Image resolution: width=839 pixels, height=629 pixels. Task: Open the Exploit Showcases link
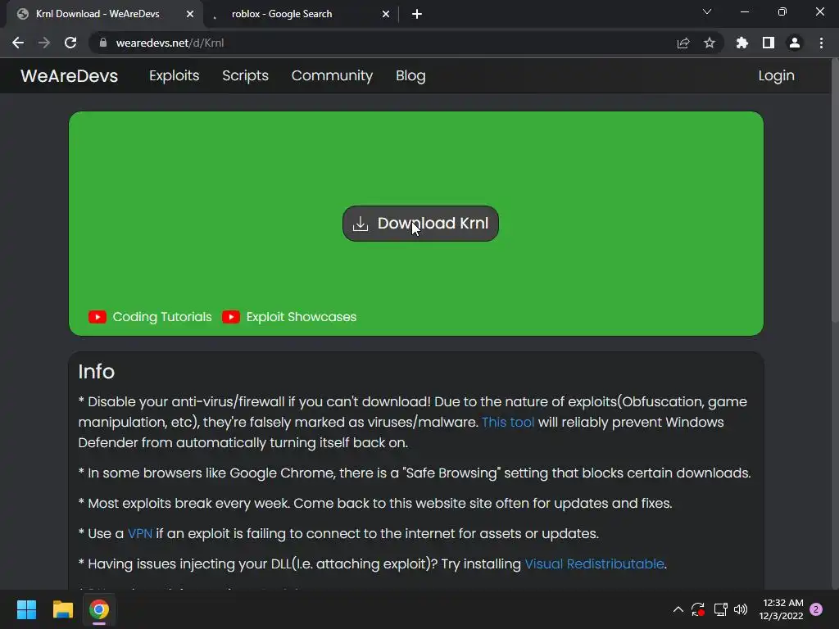pyautogui.click(x=302, y=317)
